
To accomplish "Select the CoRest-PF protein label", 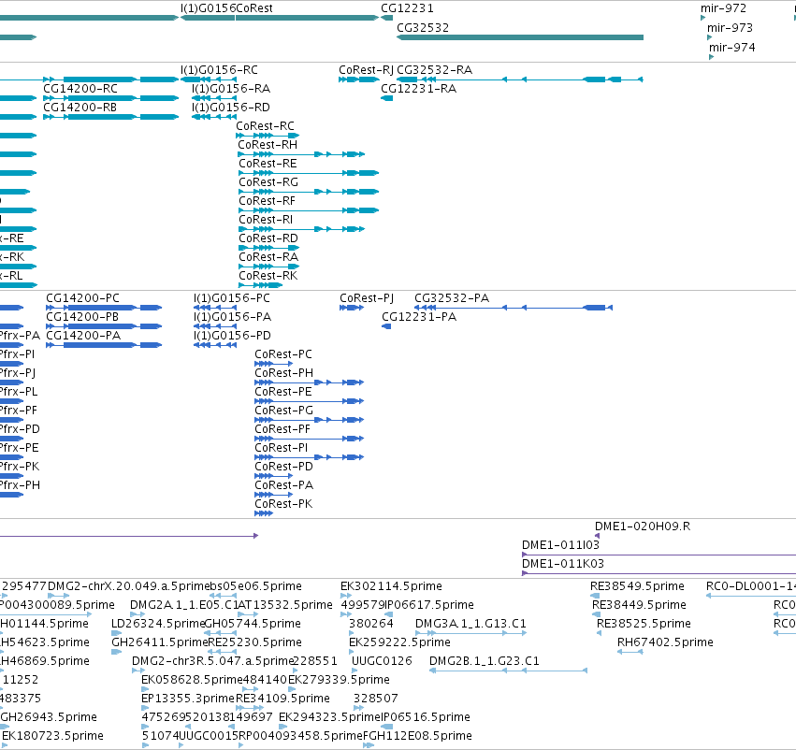I will click(282, 429).
